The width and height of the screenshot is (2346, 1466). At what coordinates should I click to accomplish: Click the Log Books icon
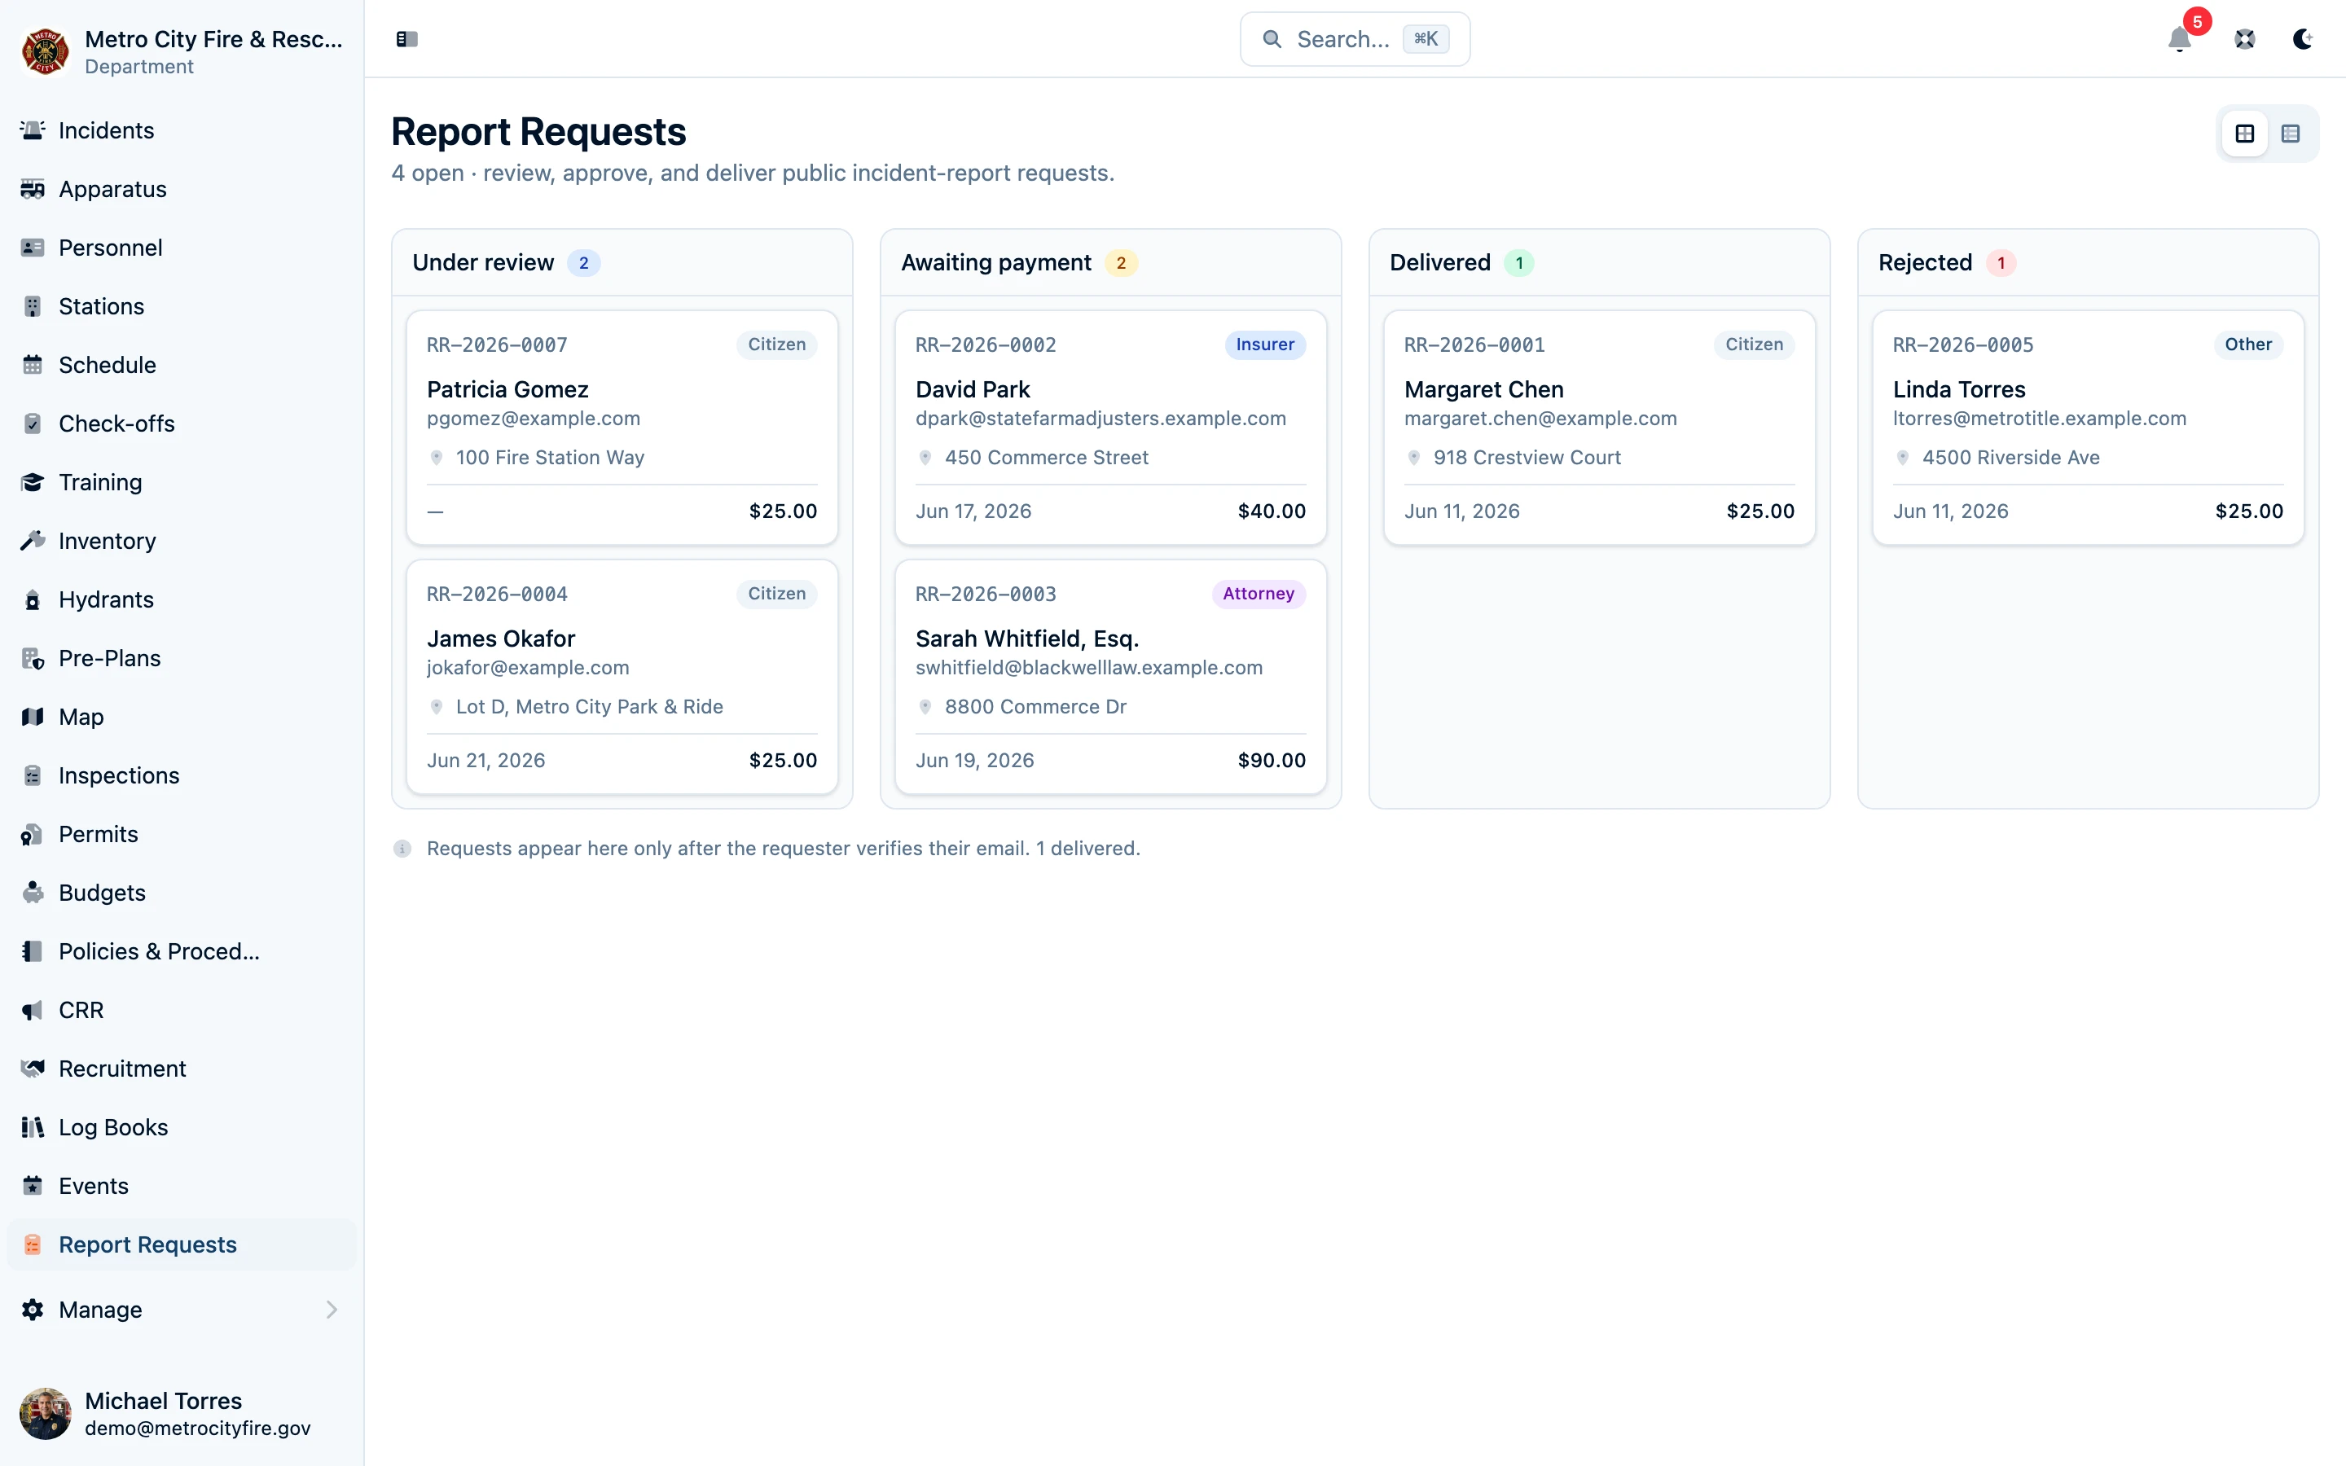(x=33, y=1128)
